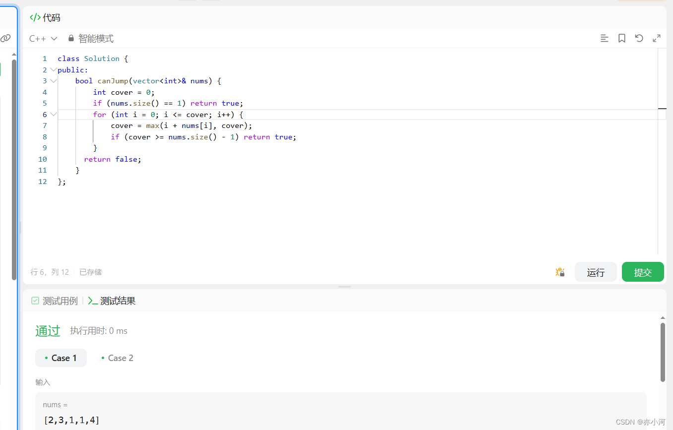673x430 pixels.
Task: Click the 行 6，列 12 status text
Action: 50,272
